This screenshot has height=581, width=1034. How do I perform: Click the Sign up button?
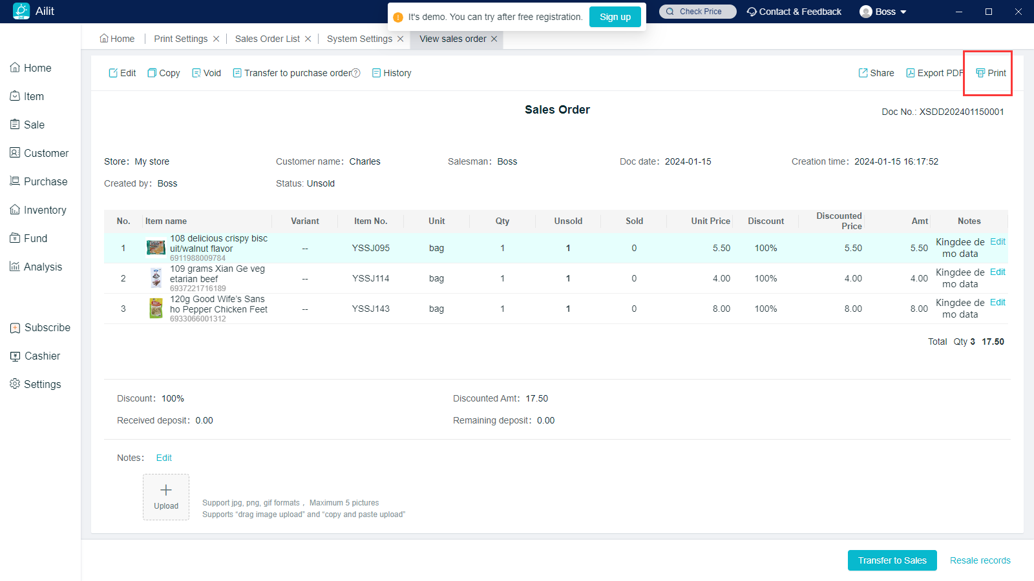tap(615, 17)
